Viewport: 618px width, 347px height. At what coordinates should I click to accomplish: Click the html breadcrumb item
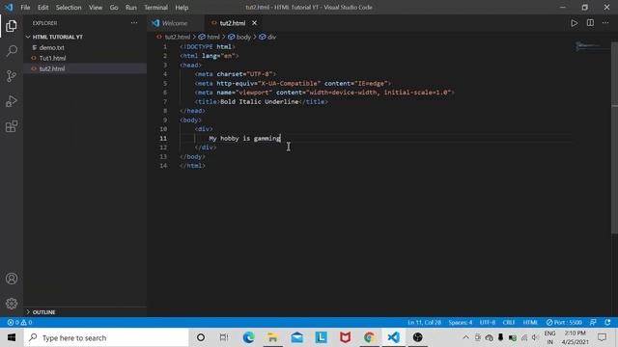pos(213,37)
